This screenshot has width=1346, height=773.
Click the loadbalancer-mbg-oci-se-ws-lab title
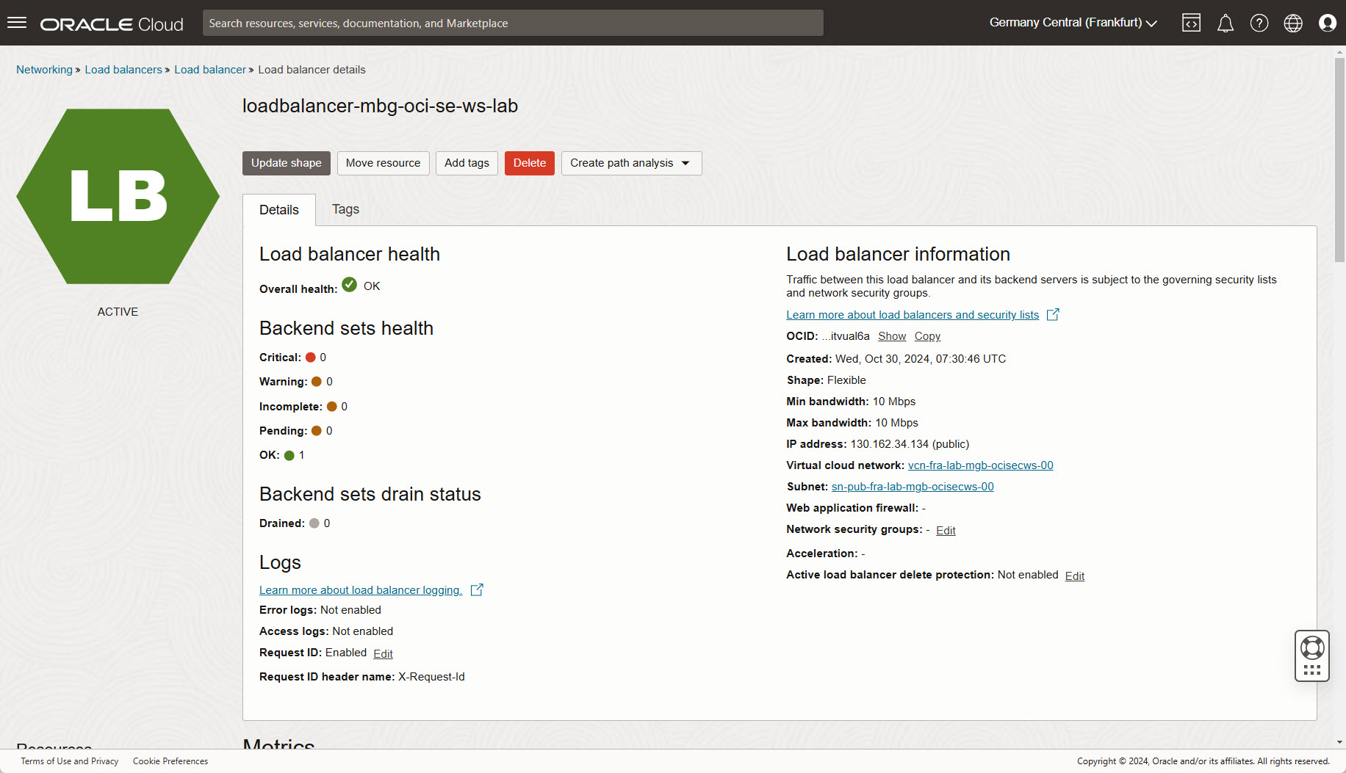coord(380,106)
